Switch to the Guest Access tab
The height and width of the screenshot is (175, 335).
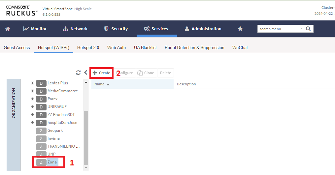click(x=17, y=47)
